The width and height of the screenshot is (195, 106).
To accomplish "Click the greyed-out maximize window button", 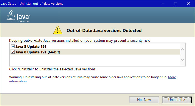I will 176,4.
